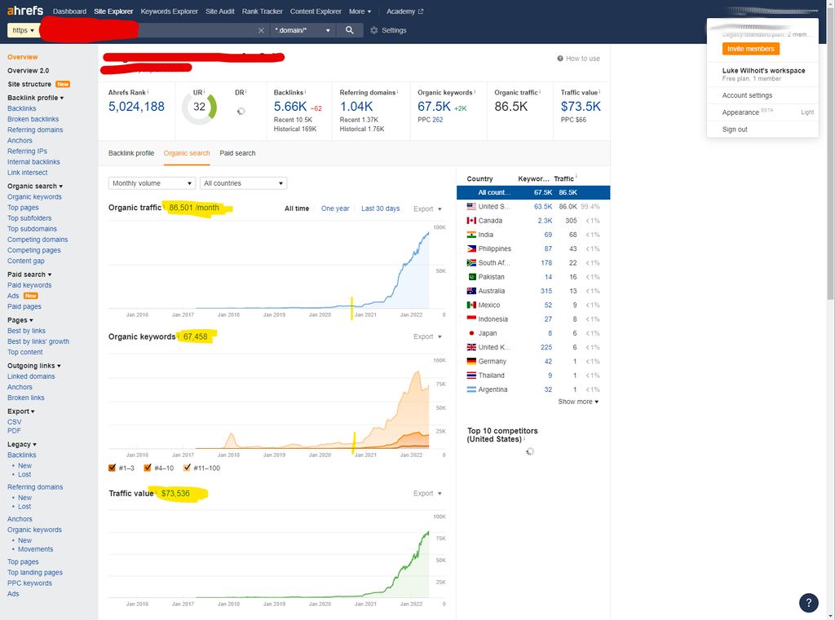The image size is (835, 620).
Task: Click the Academy external link icon
Action: (421, 11)
